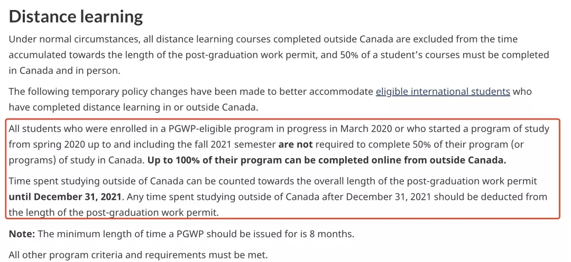Click the bold "Note:" label
This screenshot has width=571, height=262.
(22, 234)
